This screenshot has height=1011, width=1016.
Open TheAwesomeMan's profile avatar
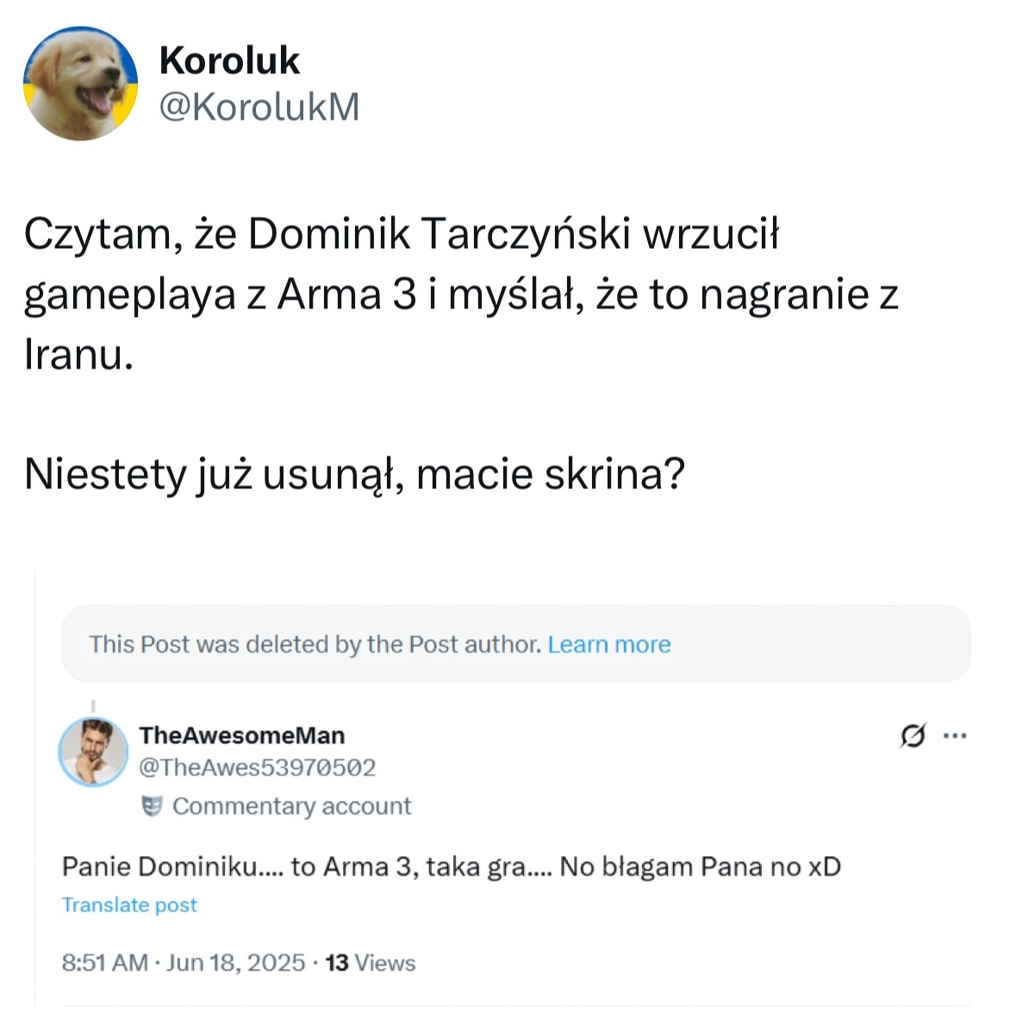coord(92,752)
